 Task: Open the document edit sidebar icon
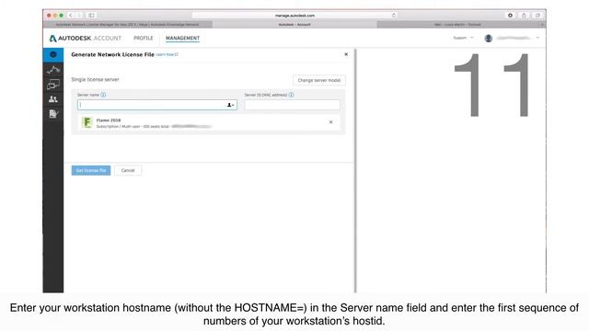pos(53,114)
